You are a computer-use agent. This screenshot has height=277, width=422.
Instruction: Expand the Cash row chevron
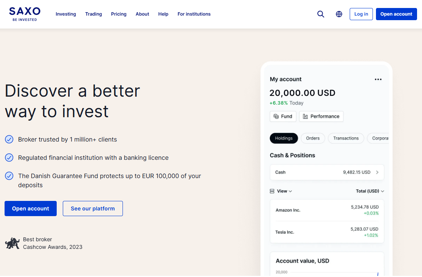[377, 172]
